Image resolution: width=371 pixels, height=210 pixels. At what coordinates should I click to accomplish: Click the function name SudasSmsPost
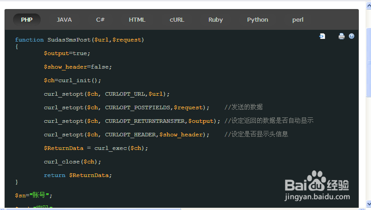click(x=69, y=40)
